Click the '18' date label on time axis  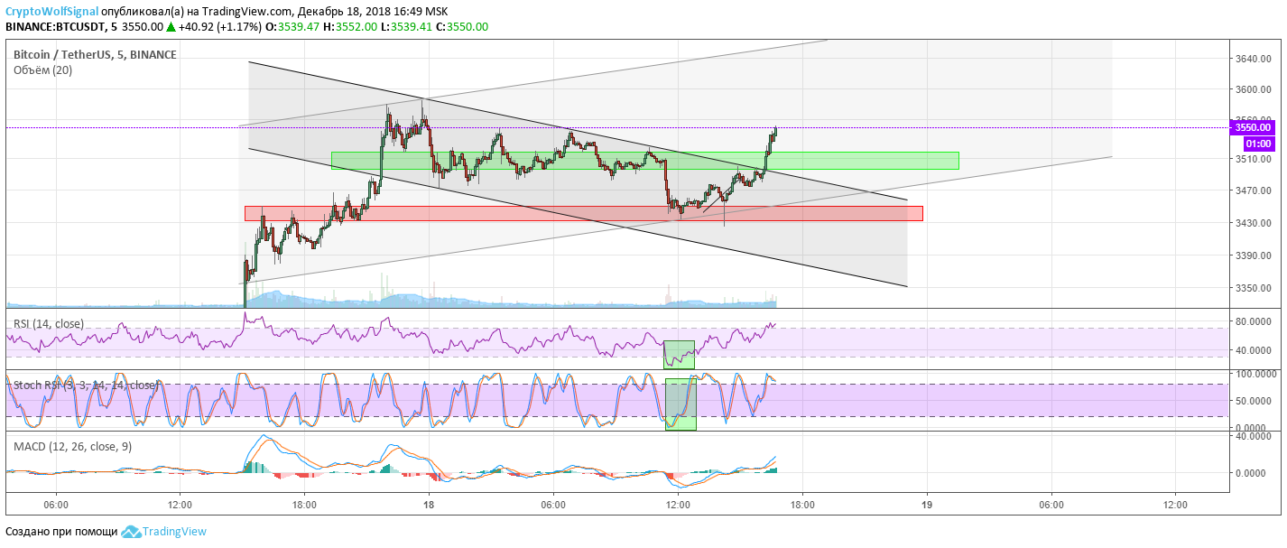click(x=429, y=505)
